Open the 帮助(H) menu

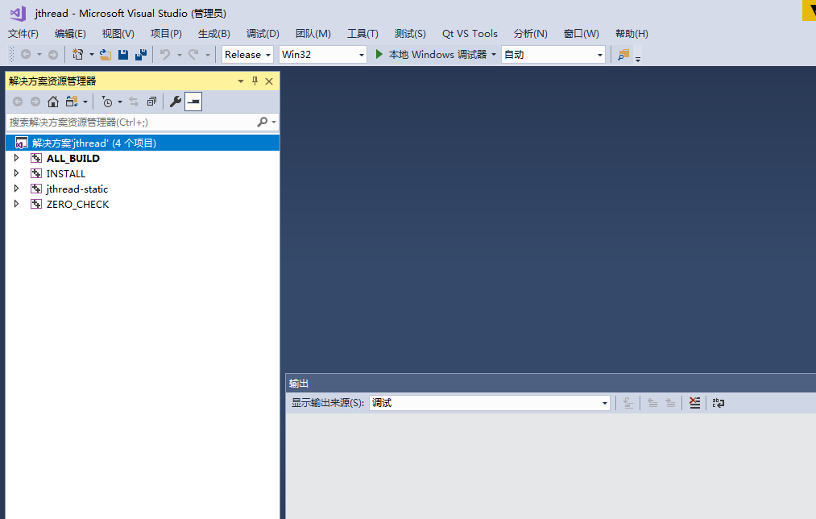[632, 34]
